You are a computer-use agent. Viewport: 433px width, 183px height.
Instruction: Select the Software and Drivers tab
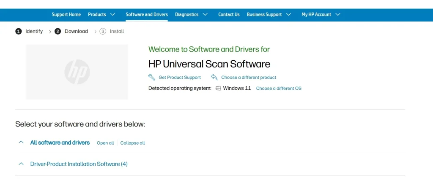[147, 14]
